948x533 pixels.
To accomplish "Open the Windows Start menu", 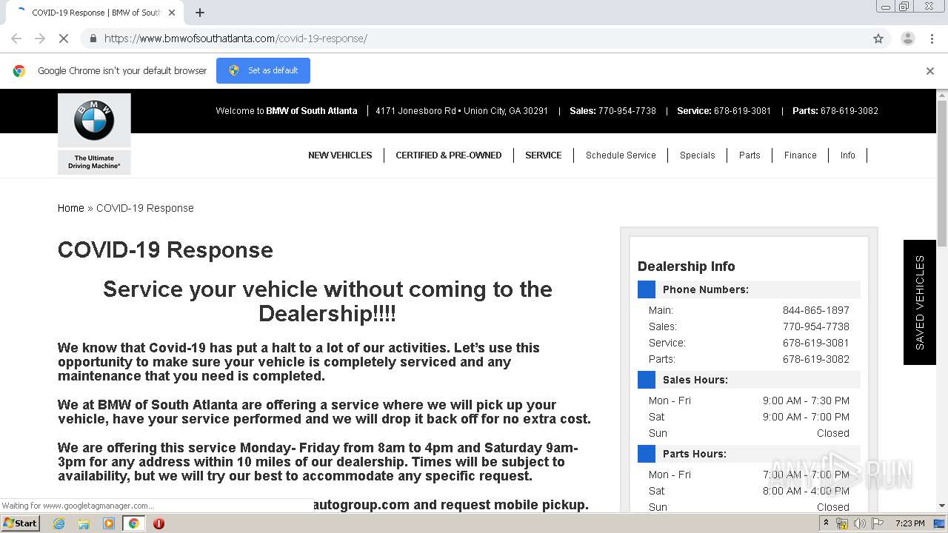I will tap(21, 523).
